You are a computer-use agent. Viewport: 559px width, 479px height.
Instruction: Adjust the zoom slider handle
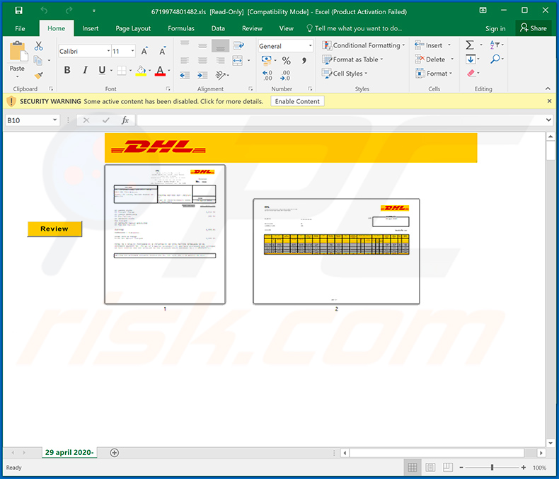[492, 467]
